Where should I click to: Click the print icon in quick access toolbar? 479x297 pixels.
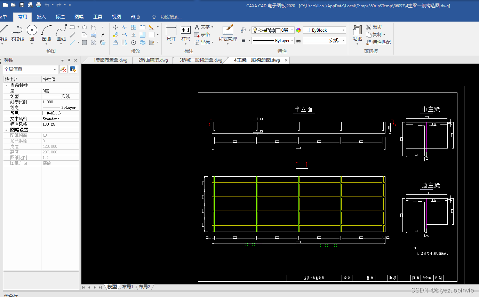pos(38,5)
